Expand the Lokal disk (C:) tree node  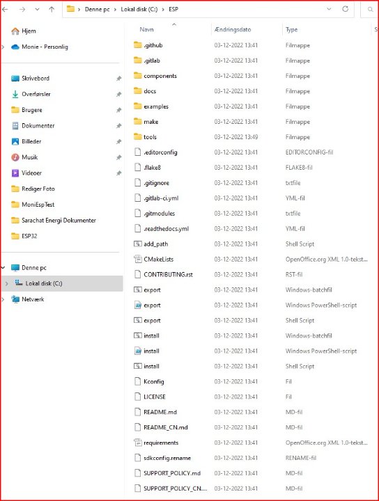[x=7, y=283]
